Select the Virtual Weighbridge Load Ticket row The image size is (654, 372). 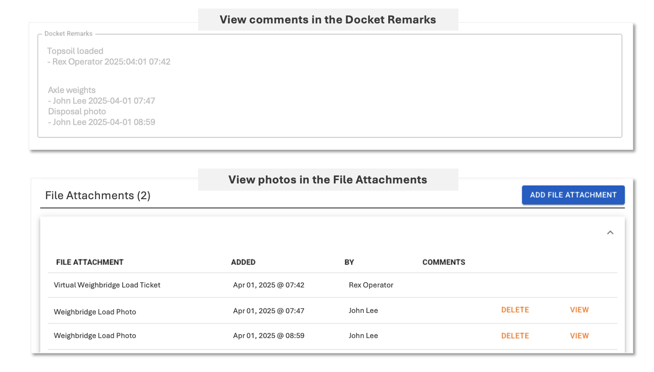coord(107,285)
